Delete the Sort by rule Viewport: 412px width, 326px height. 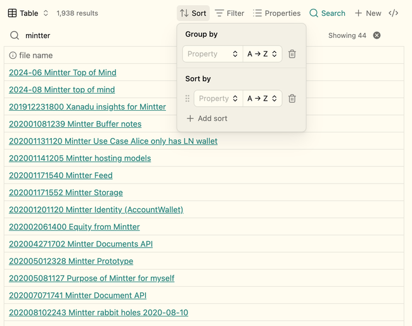point(292,98)
